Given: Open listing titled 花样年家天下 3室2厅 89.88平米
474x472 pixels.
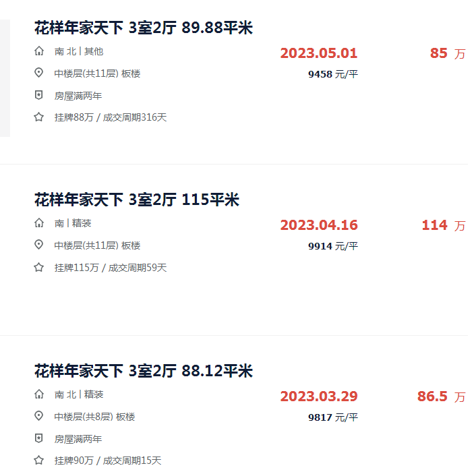Looking at the screenshot, I should [x=144, y=28].
